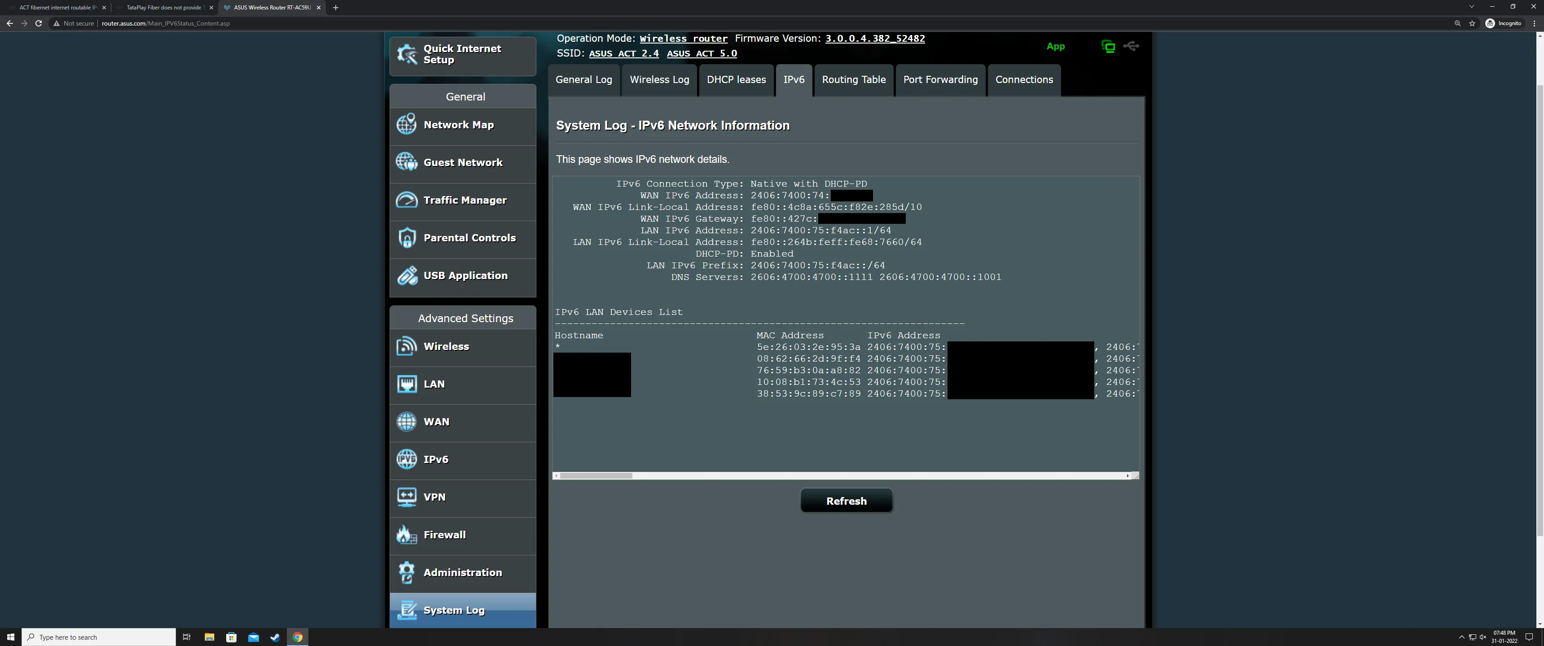Click the taskbar clock showing 07:48 PM
Viewport: 1544px width, 646px height.
(1504, 637)
